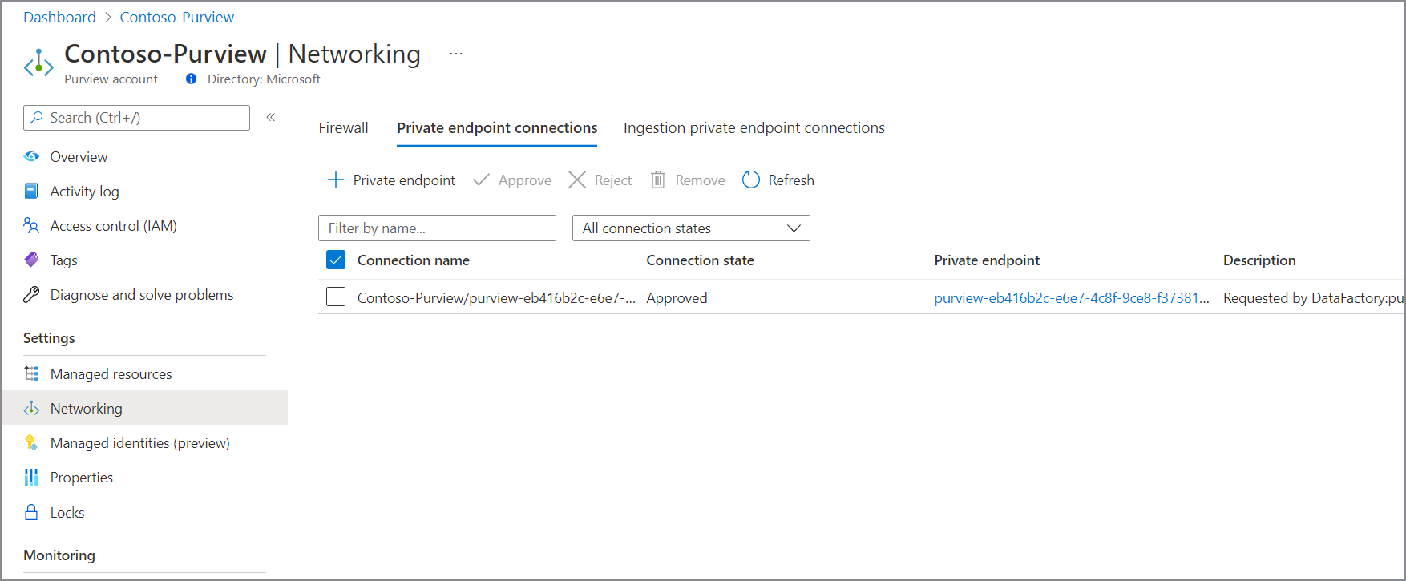
Task: Click the Refresh circular arrow icon
Action: tap(751, 180)
